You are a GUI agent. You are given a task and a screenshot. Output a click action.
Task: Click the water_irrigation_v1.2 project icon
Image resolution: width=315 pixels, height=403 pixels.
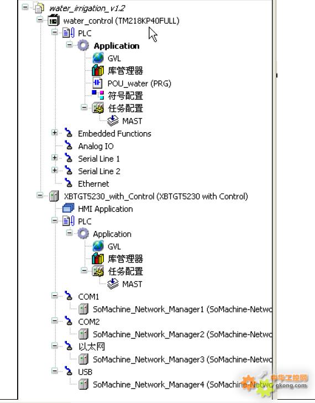click(39, 8)
